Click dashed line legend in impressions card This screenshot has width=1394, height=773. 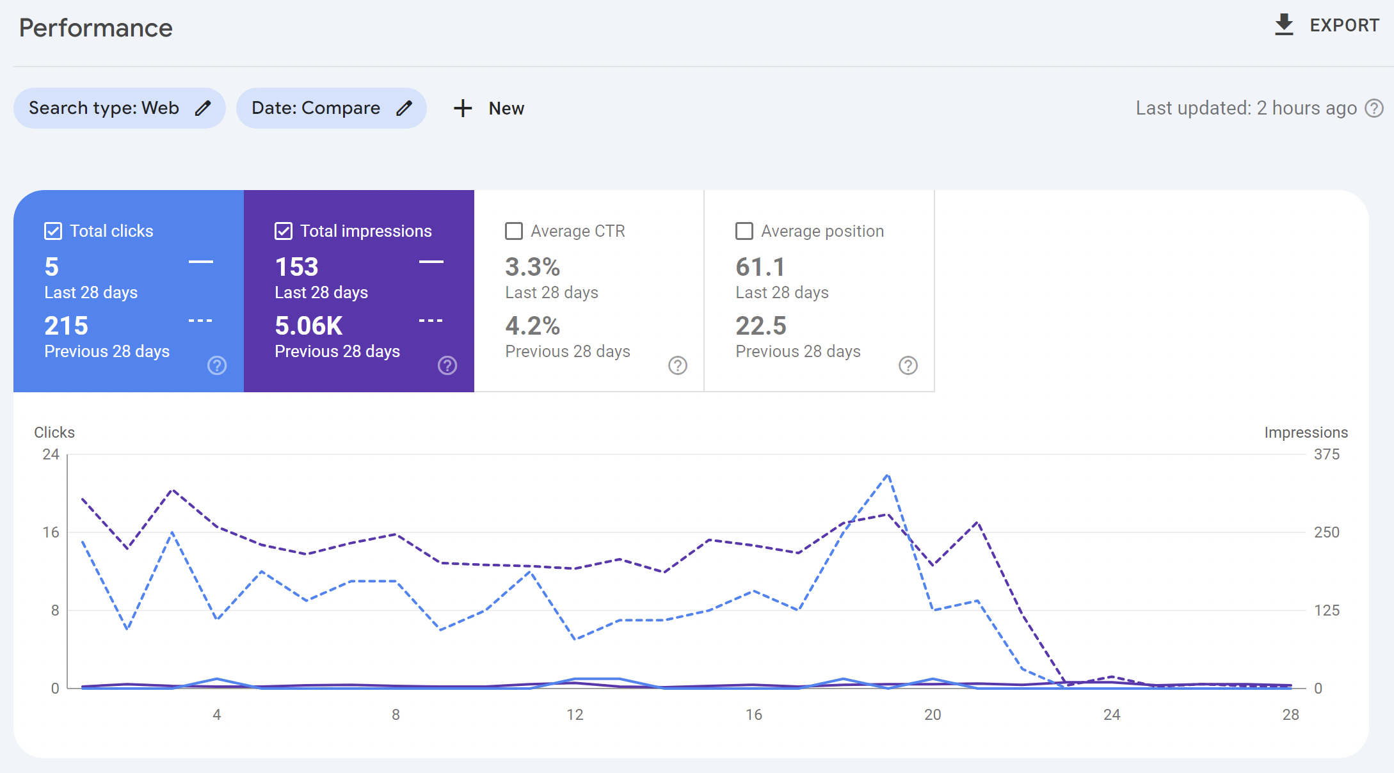[x=431, y=321]
